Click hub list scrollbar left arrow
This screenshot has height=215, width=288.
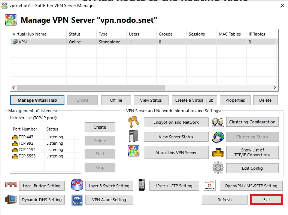[13, 88]
